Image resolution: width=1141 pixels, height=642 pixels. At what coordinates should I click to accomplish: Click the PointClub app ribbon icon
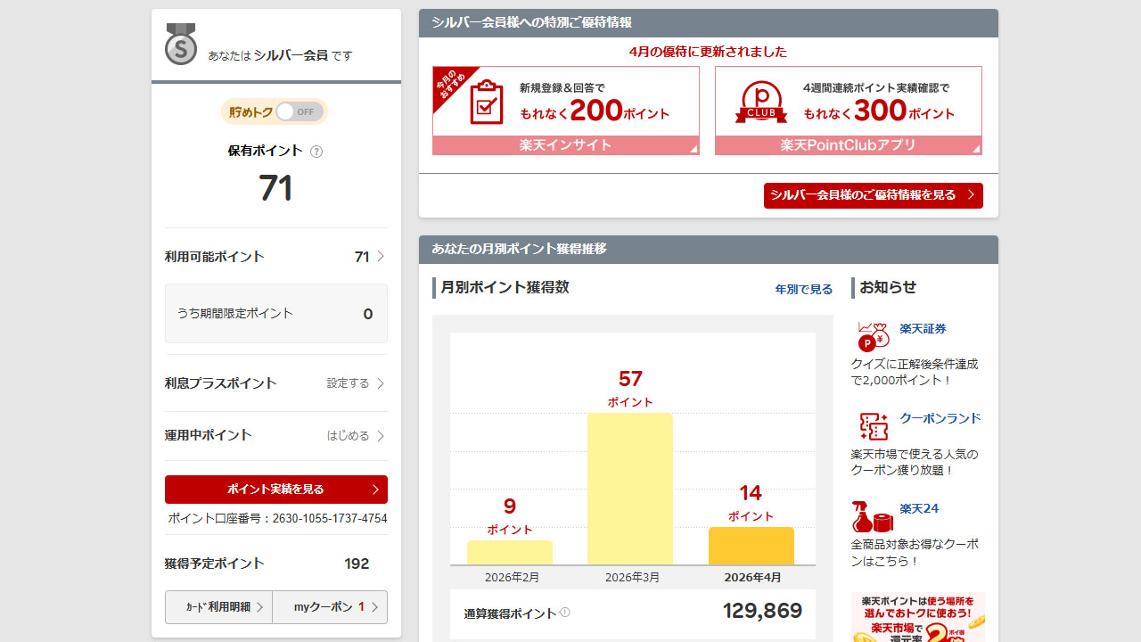[x=760, y=102]
